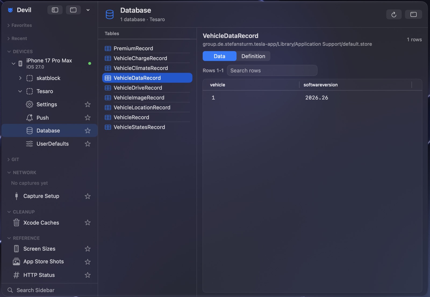The image size is (430, 297).
Task: Expand the Favorites section
Action: [9, 25]
